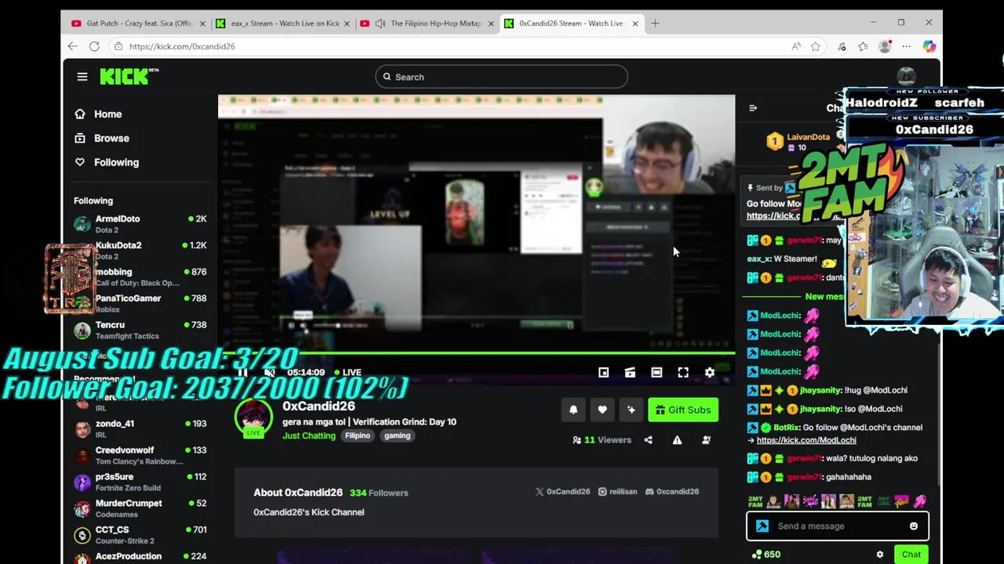Switch to Filipino Hip-Hop Mixtape tab
1004x564 pixels.
coord(428,23)
